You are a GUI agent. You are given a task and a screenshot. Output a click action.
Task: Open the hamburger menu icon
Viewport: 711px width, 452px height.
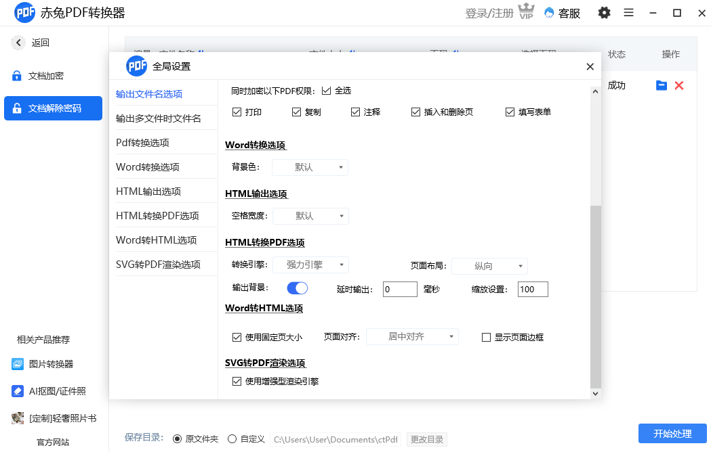[628, 13]
